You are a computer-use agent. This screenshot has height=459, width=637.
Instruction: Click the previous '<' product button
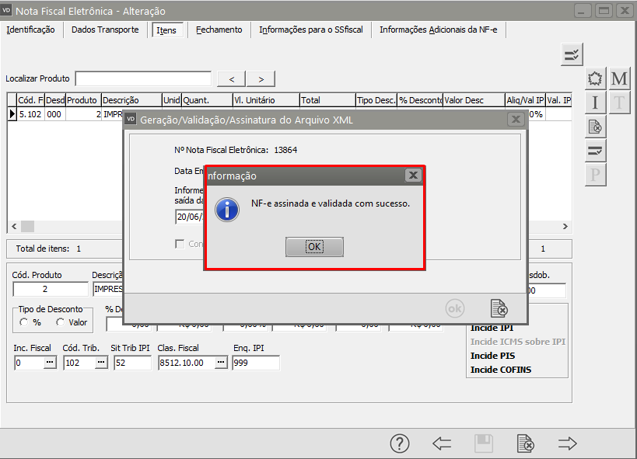(232, 79)
